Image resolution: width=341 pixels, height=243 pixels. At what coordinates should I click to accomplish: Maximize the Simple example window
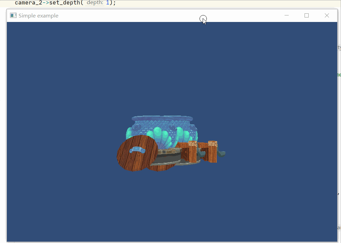[307, 15]
